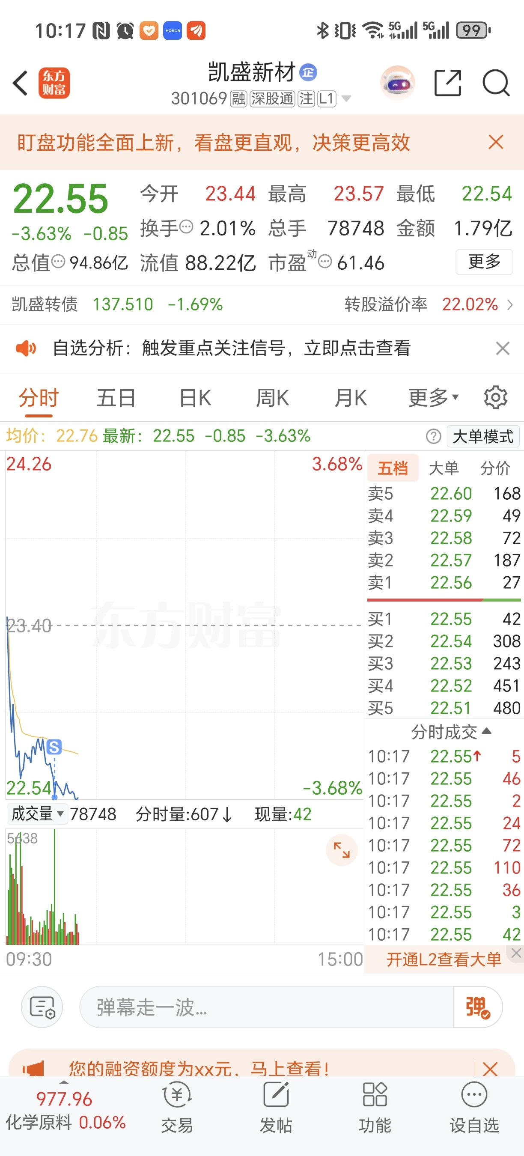Select 买1 price 22.55 row

(444, 619)
